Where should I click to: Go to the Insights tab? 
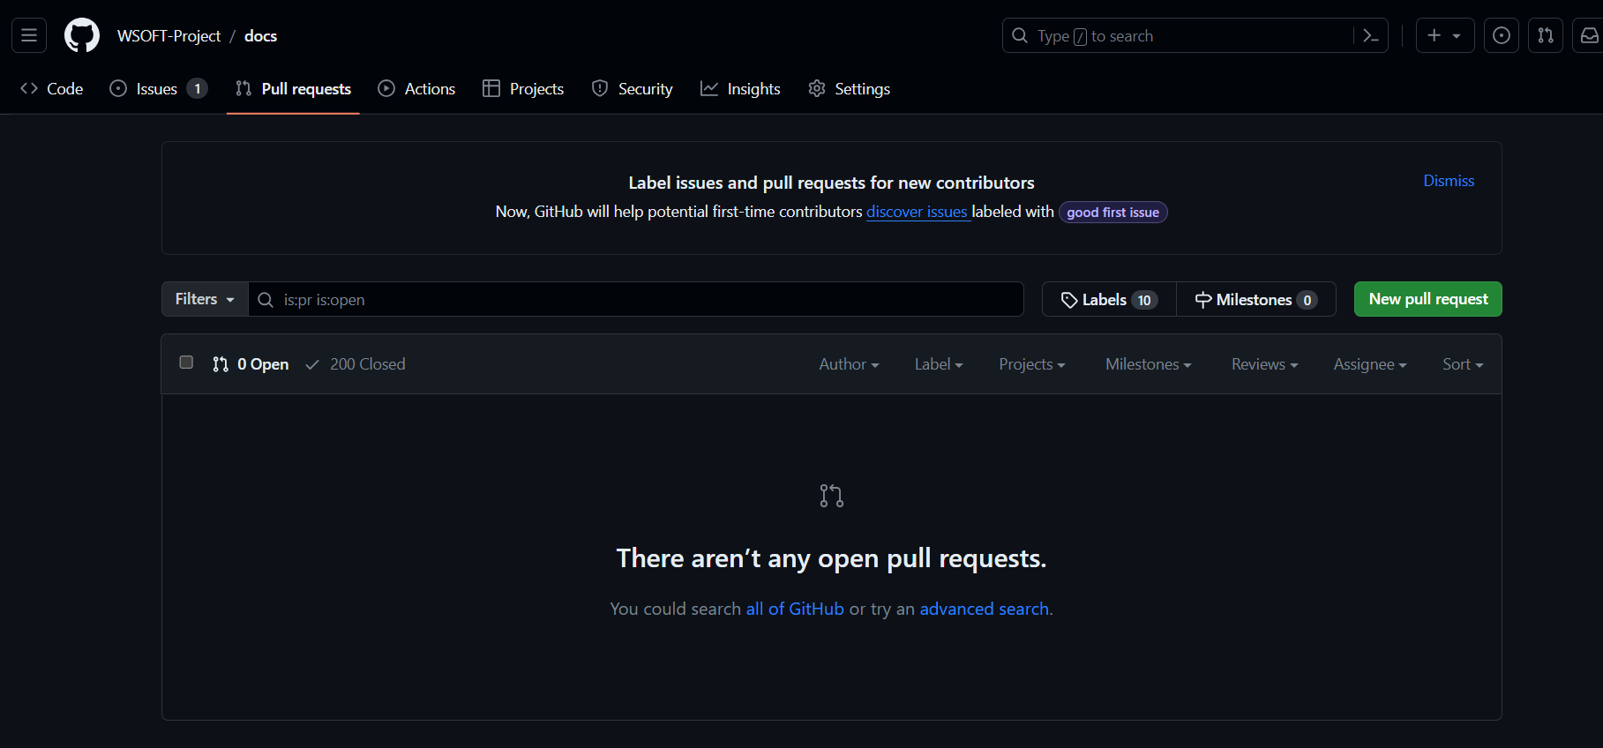740,89
